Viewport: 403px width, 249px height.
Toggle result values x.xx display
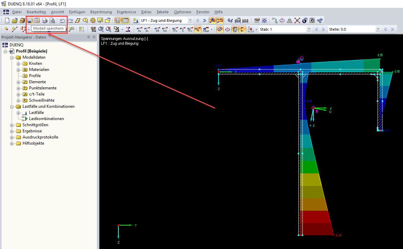[x=220, y=20]
